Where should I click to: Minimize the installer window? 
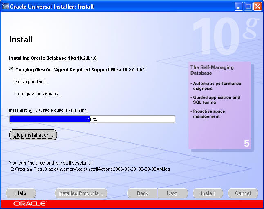(239, 7)
